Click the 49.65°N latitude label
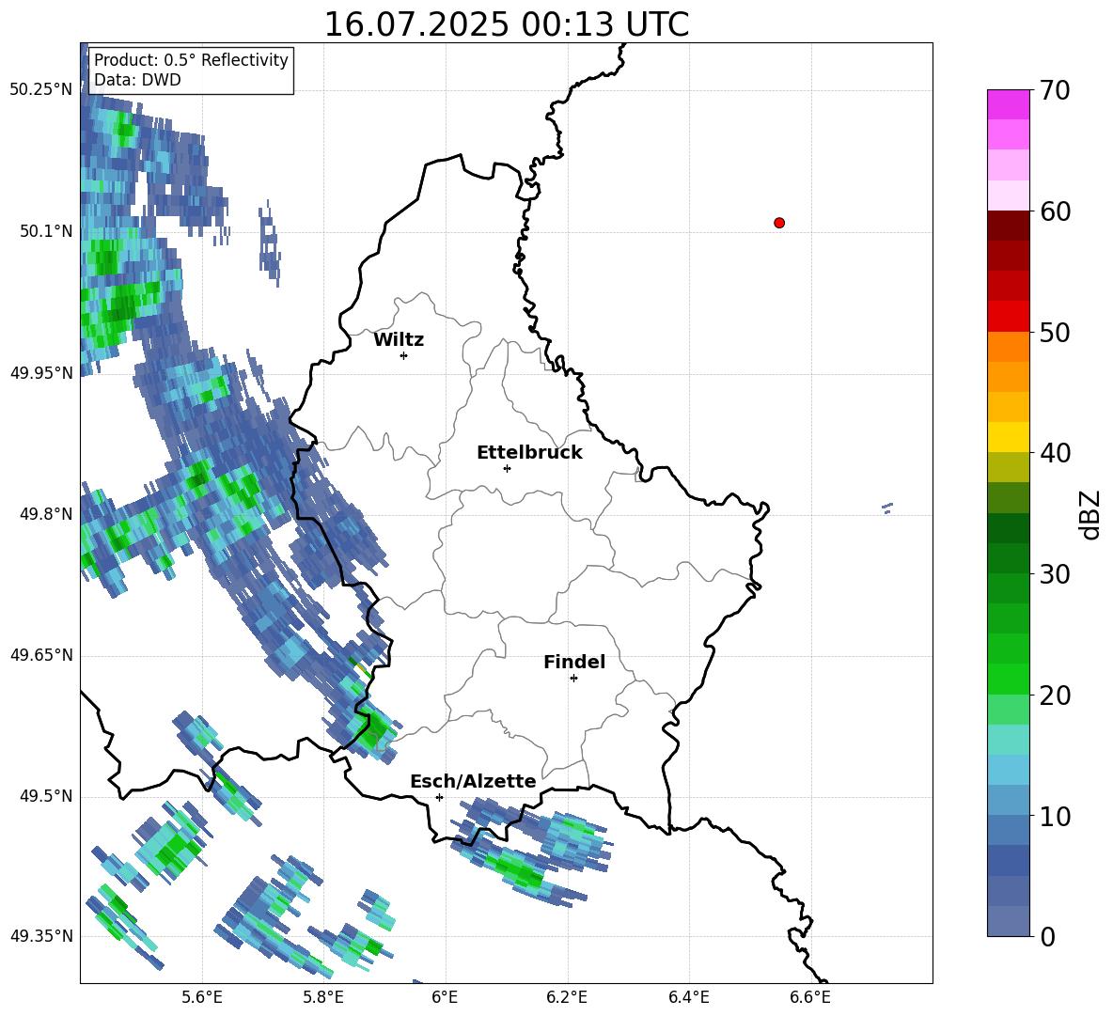Screen dimensions: 1113x1016 (x=41, y=655)
